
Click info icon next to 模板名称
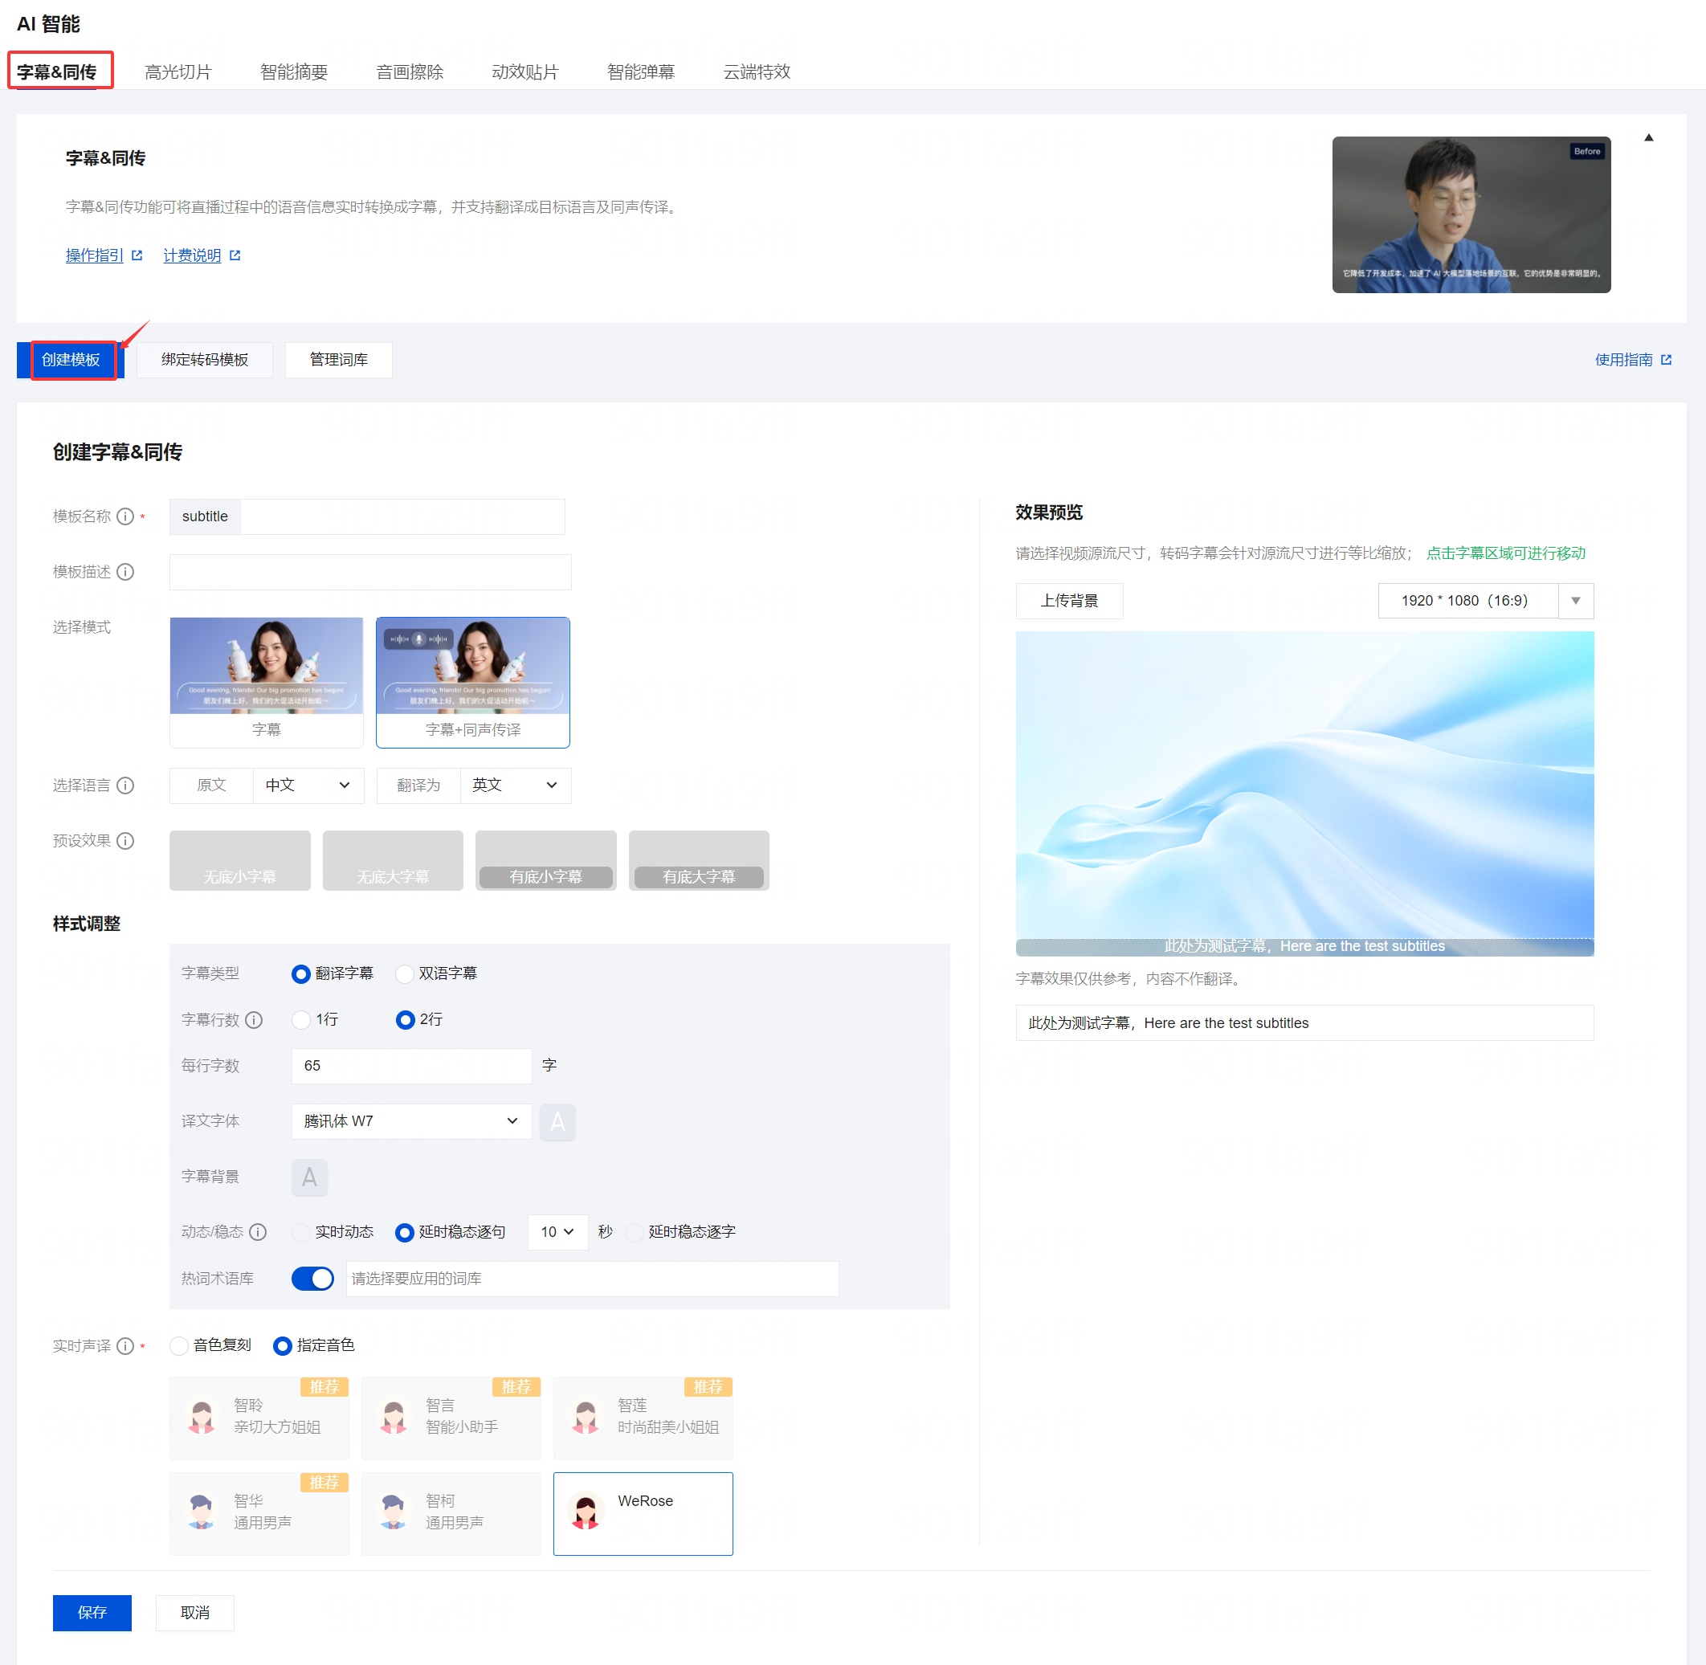[125, 516]
